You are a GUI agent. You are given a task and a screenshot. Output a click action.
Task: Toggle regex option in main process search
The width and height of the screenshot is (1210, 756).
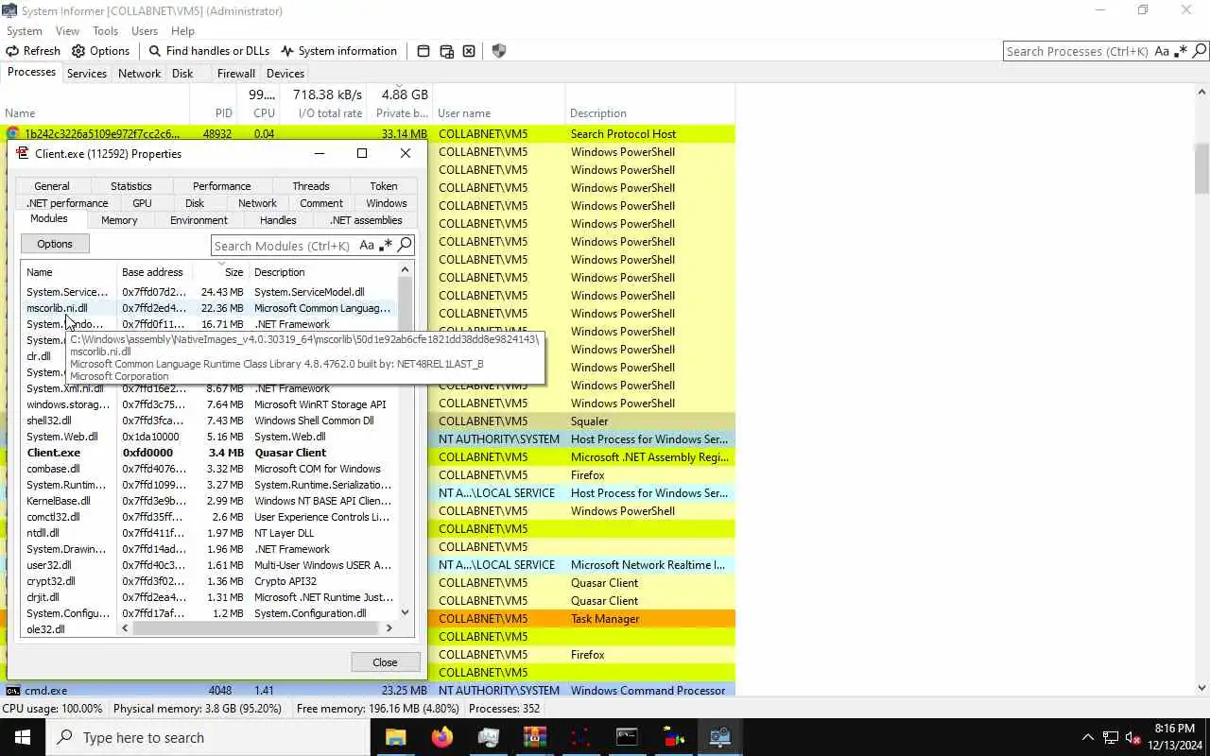coord(1180,51)
